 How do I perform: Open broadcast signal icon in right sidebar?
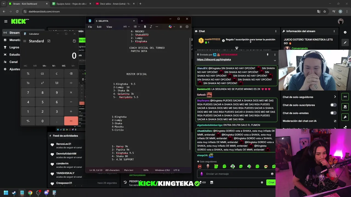tap(345, 97)
